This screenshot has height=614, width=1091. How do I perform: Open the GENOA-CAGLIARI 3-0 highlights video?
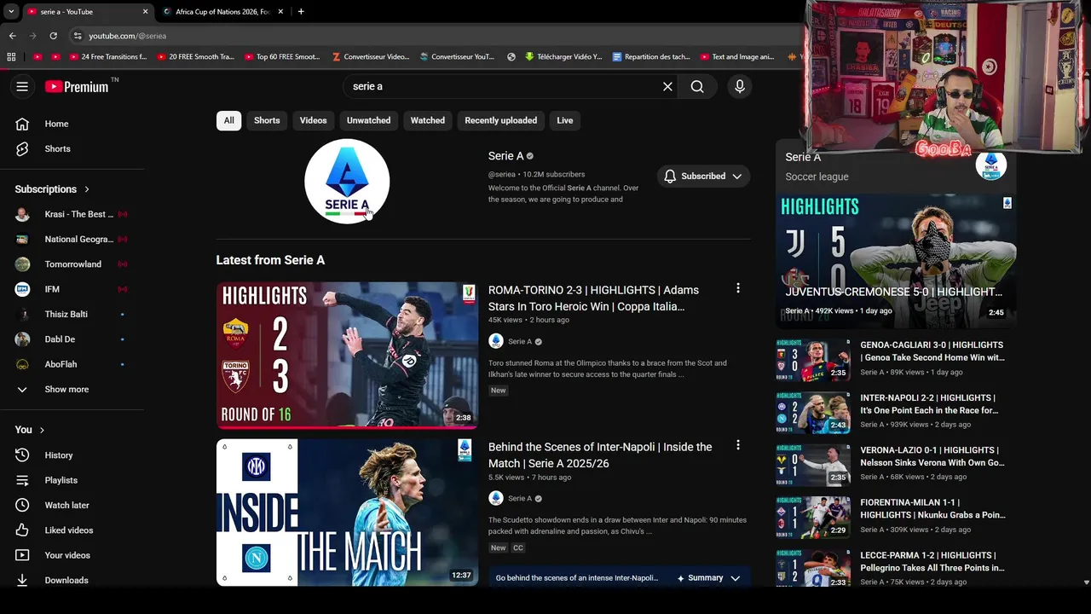tap(895, 358)
